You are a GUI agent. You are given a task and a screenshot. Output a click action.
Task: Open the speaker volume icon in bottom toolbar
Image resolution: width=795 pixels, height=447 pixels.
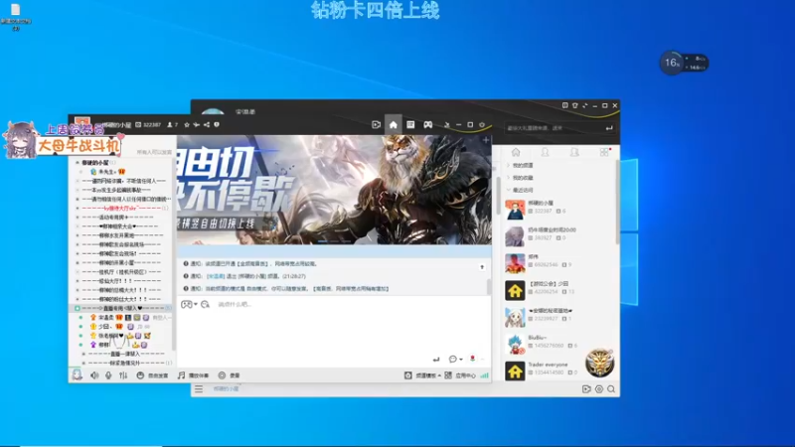point(94,375)
